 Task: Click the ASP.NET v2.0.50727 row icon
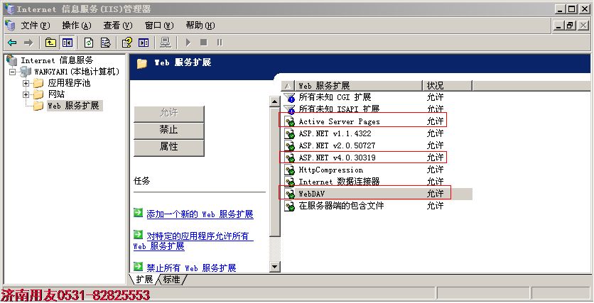(x=290, y=145)
